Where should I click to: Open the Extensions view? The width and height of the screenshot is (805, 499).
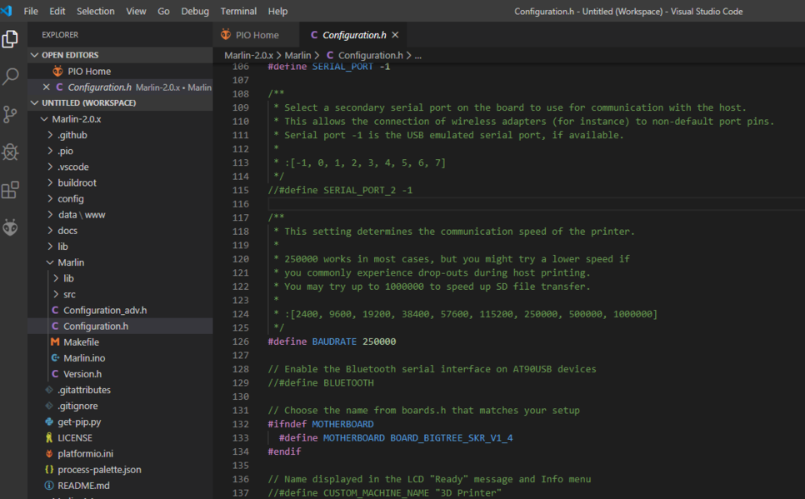10,190
